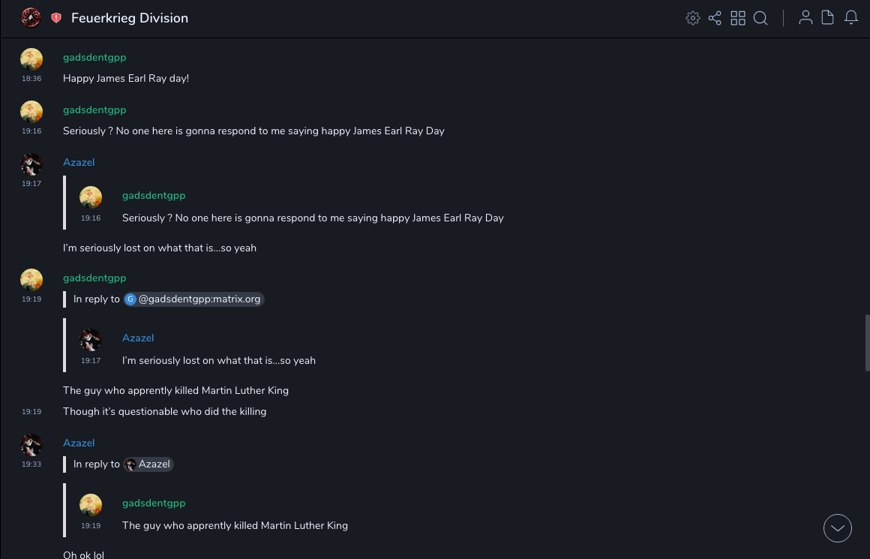This screenshot has height=559, width=870.
Task: Click gadsdentgpp's name above the 18:36 message
Action: point(94,58)
